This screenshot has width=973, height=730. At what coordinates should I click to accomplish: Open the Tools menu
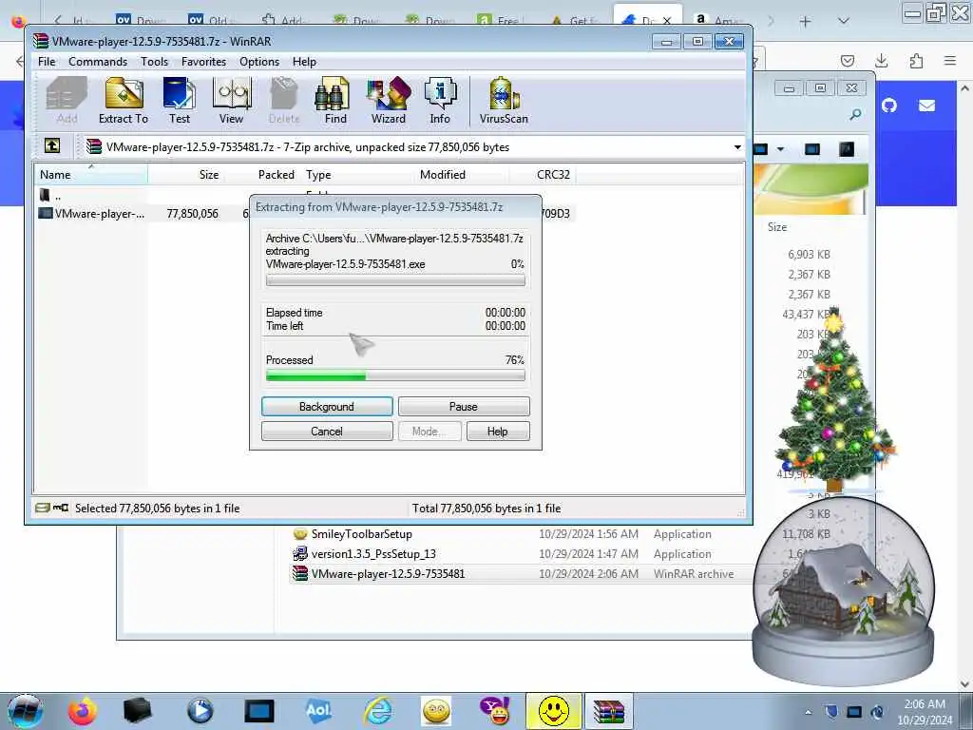pos(154,62)
